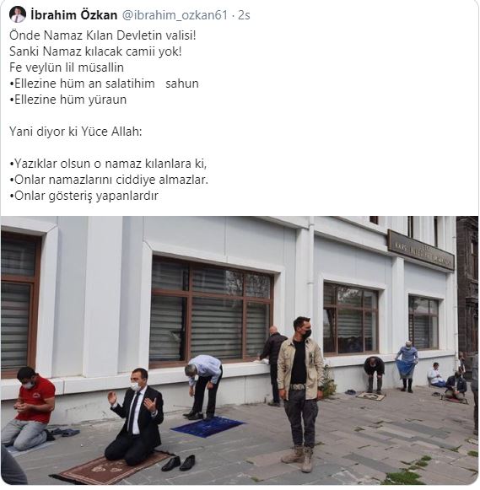This screenshot has width=480, height=490.
Task: Click the text 'Fe veylün lil müsallin'
Action: point(67,67)
